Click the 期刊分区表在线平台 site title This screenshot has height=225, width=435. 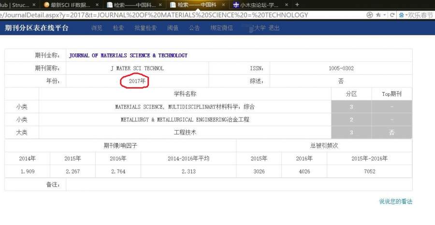tap(37, 27)
